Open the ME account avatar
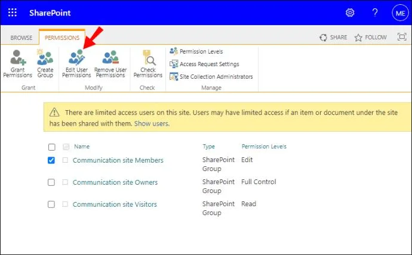The height and width of the screenshot is (255, 412). coord(400,13)
